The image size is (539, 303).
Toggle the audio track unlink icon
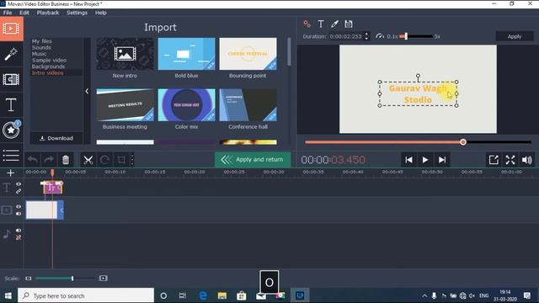(19, 237)
